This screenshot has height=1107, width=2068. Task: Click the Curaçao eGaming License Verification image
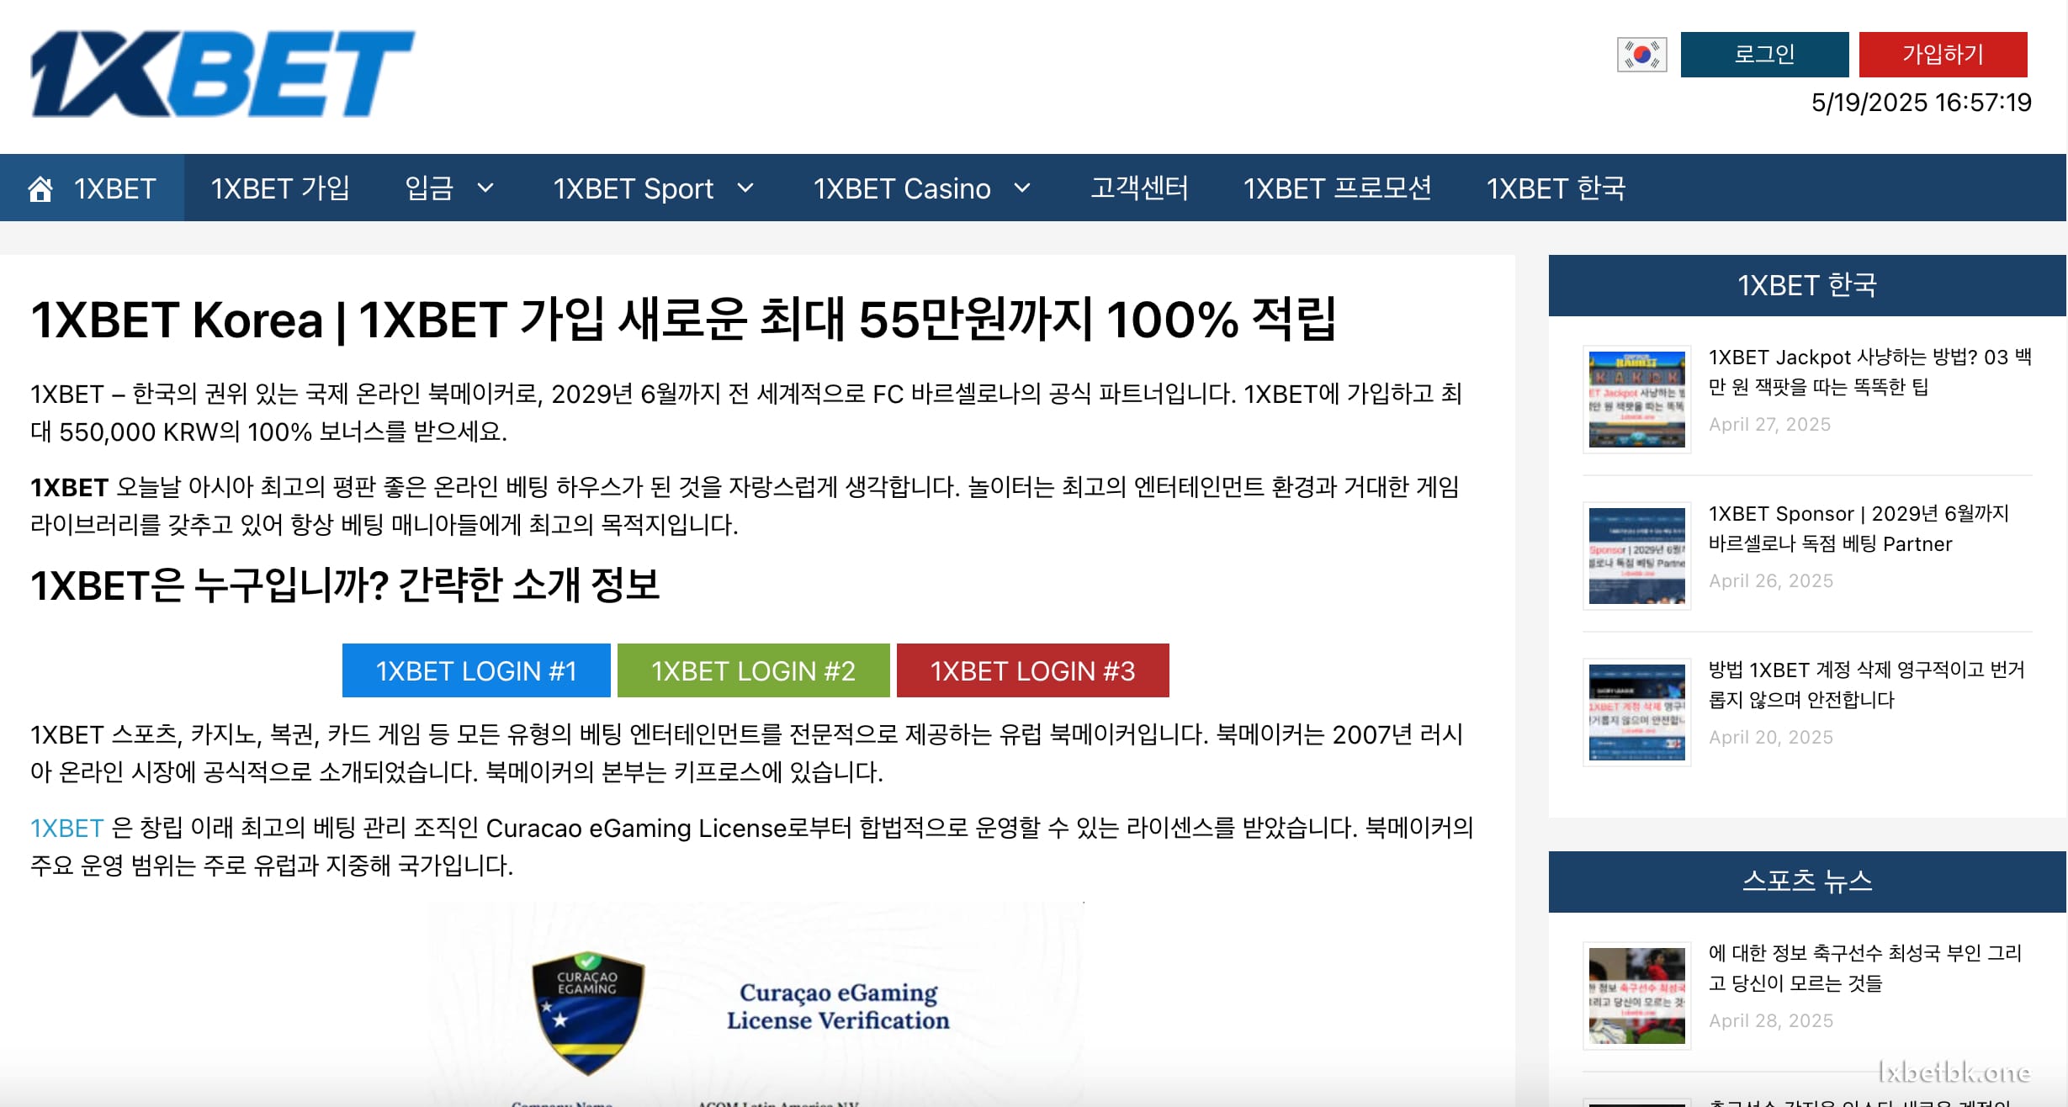point(756,1004)
